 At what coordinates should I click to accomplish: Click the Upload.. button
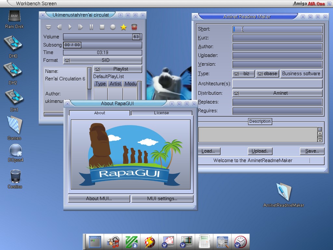point(260,151)
